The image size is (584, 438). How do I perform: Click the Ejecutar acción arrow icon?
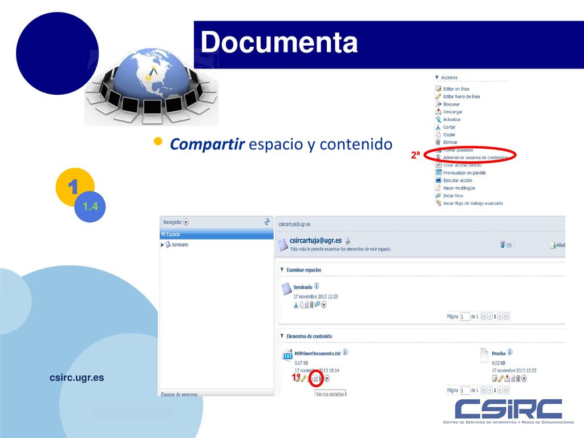click(x=439, y=180)
